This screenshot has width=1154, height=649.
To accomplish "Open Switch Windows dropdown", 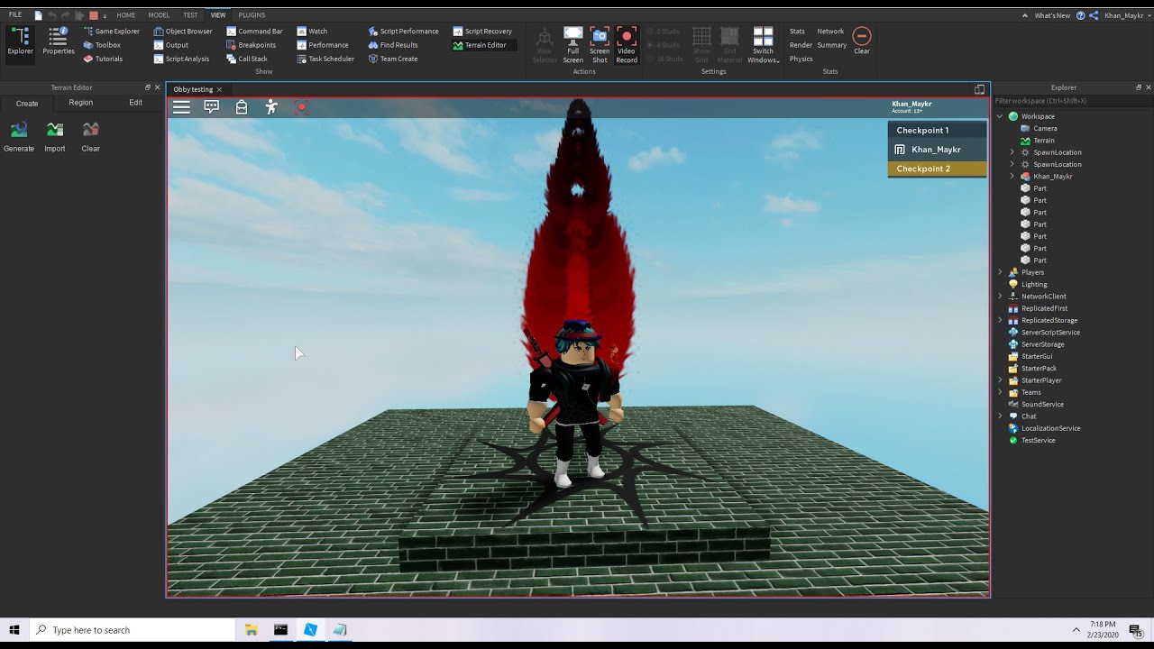I will [x=763, y=44].
